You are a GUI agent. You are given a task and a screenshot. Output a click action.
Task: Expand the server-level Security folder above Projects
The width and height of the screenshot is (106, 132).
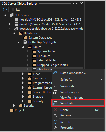14,106
